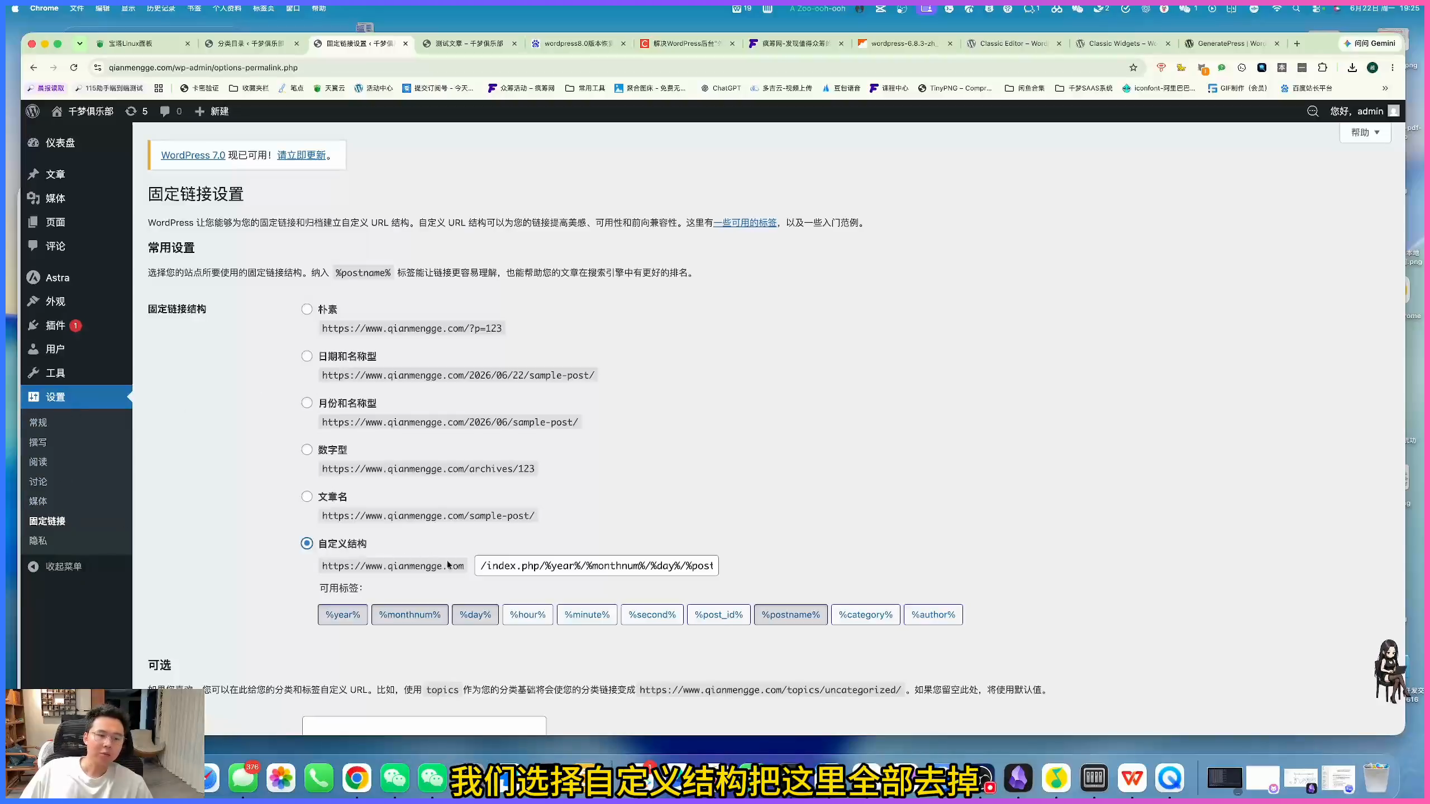Toggle the %postname% tag button
Image resolution: width=1430 pixels, height=804 pixels.
pyautogui.click(x=791, y=615)
